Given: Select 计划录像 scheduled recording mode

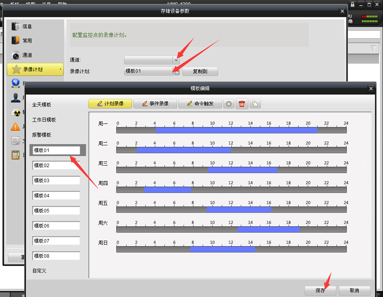Looking at the screenshot, I should pos(110,104).
